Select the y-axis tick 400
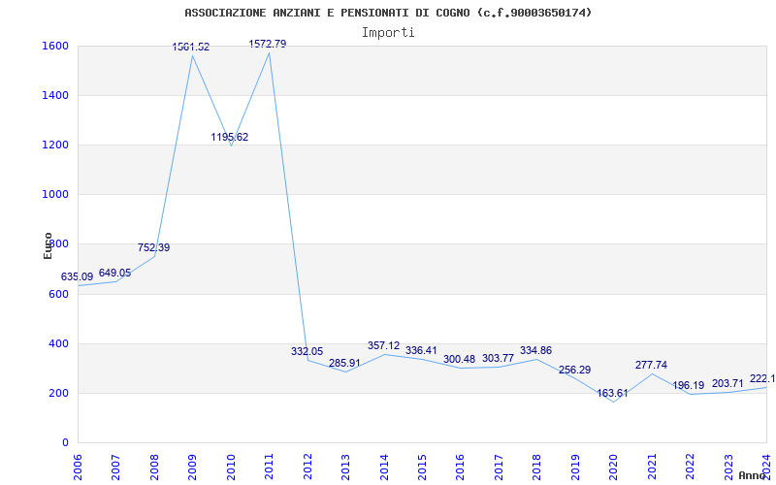This screenshot has height=485, width=776. click(x=57, y=343)
